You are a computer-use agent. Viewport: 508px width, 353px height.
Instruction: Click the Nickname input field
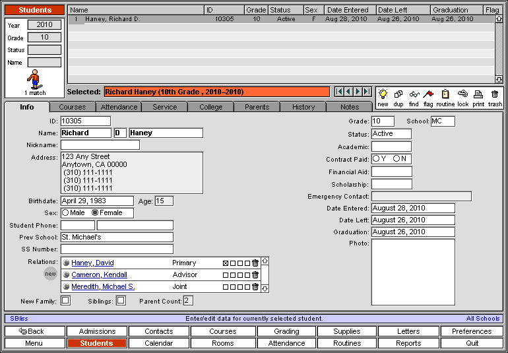tap(100, 145)
